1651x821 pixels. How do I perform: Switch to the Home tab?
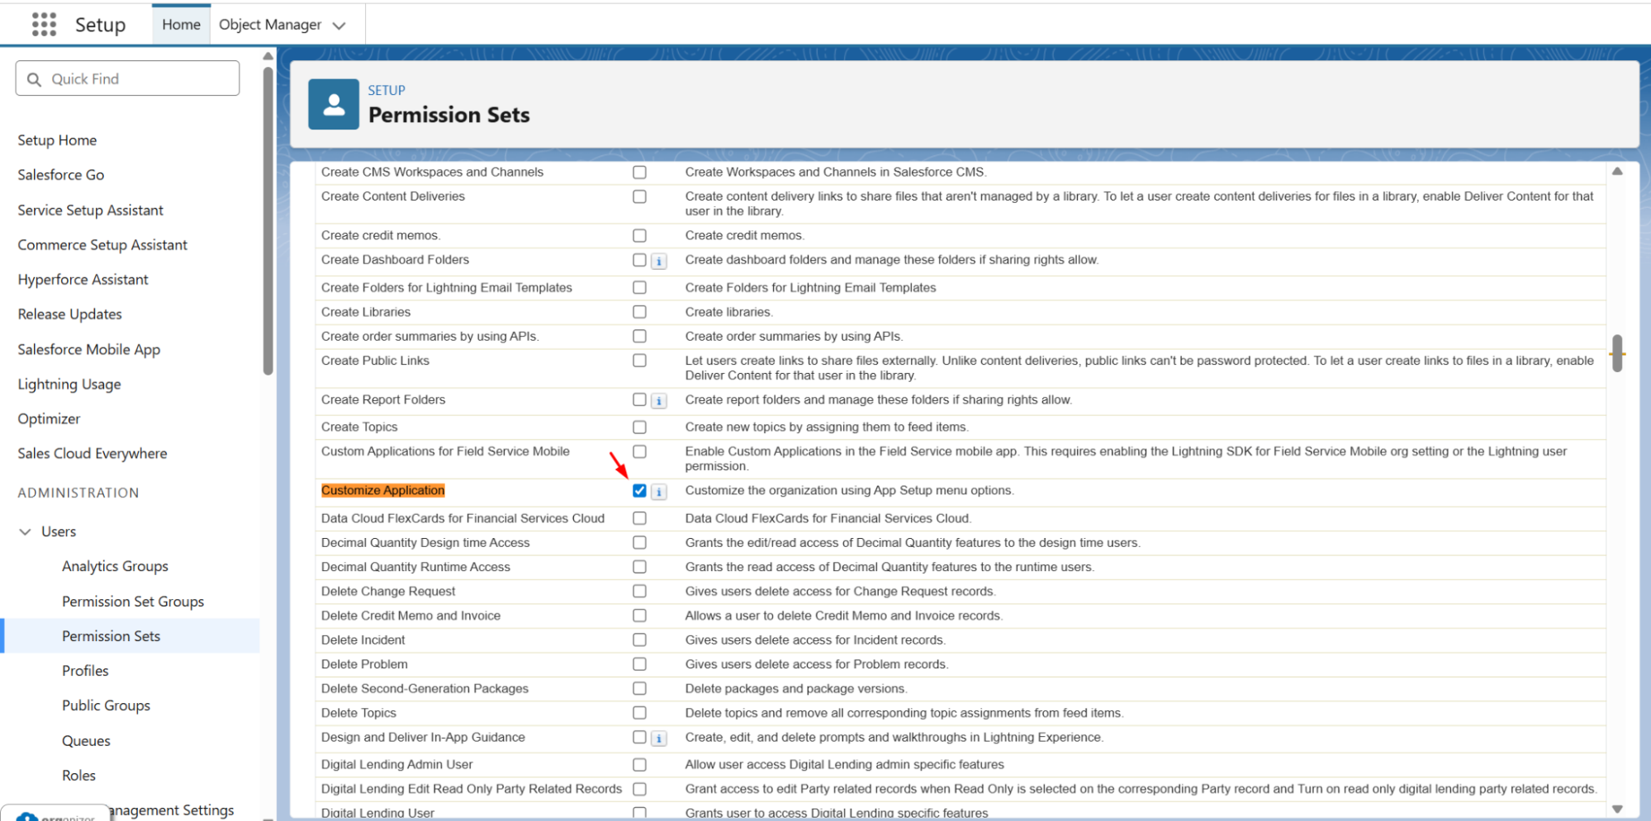(x=181, y=25)
